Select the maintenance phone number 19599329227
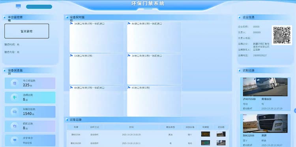This screenshot has height=147, width=296. [260, 55]
